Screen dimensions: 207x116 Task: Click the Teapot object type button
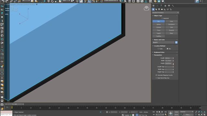pyautogui.click(x=158, y=33)
